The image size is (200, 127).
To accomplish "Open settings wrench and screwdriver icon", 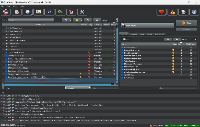I will coord(82,12).
